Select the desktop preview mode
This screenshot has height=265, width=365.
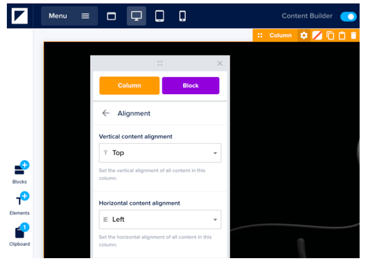136,16
